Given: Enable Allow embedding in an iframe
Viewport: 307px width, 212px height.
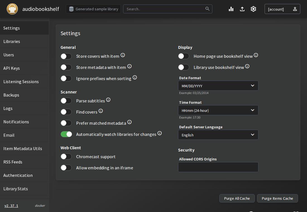Looking at the screenshot, I should point(66,168).
